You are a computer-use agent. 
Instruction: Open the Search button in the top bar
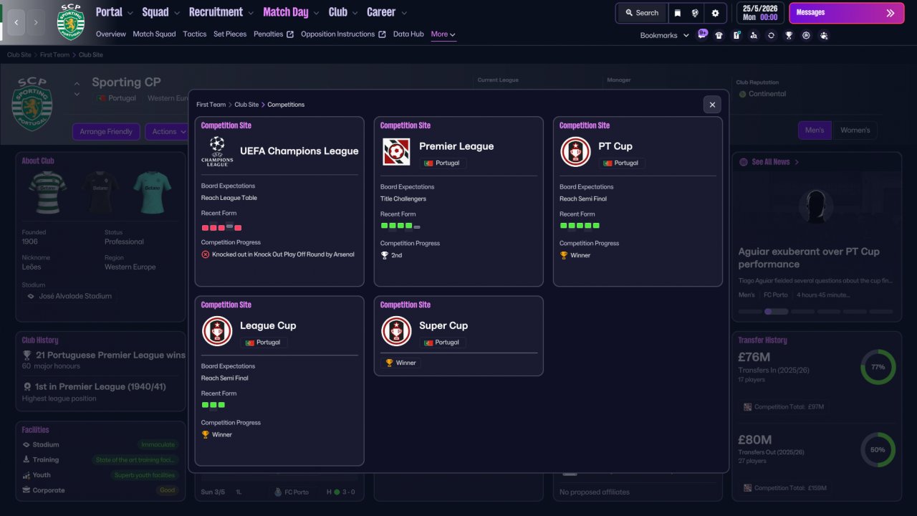pyautogui.click(x=641, y=13)
